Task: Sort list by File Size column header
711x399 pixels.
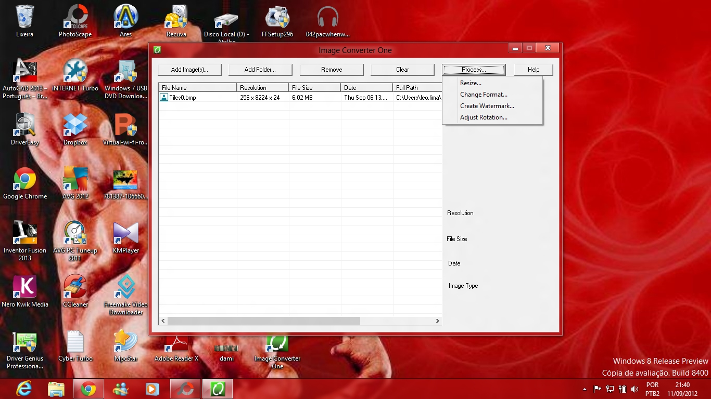Action: point(314,88)
